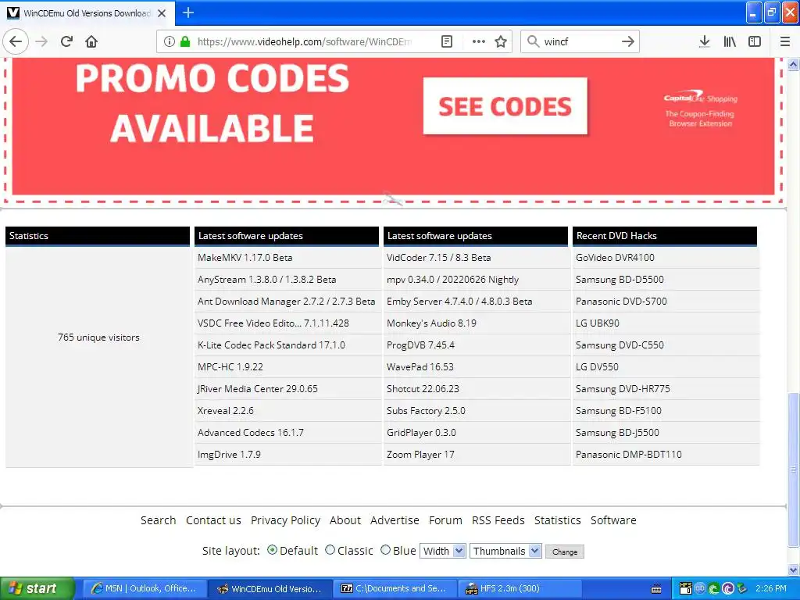Select the WinCDEmu Old Versions Download tab
Image resolution: width=800 pixels, height=600 pixels.
pyautogui.click(x=87, y=13)
